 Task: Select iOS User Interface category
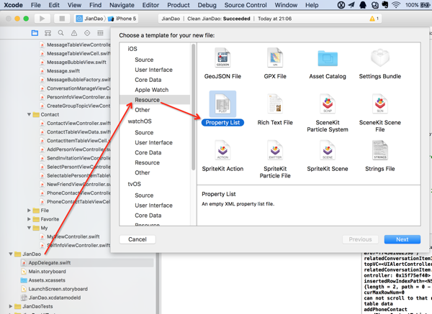tap(155, 70)
